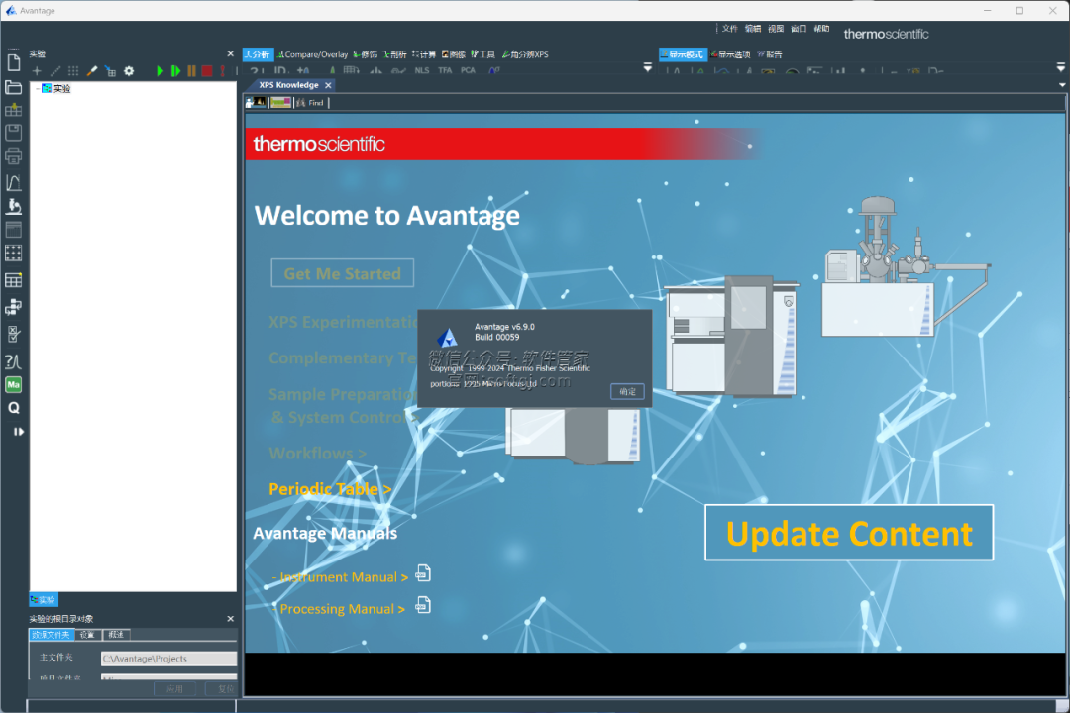Viewport: 1070px width, 713px height.
Task: Click the step-forward icon below Q
Action: pos(19,431)
